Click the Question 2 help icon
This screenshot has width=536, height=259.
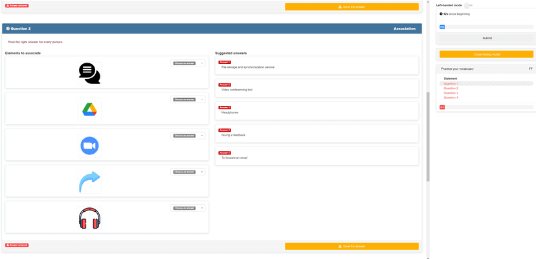click(x=8, y=28)
